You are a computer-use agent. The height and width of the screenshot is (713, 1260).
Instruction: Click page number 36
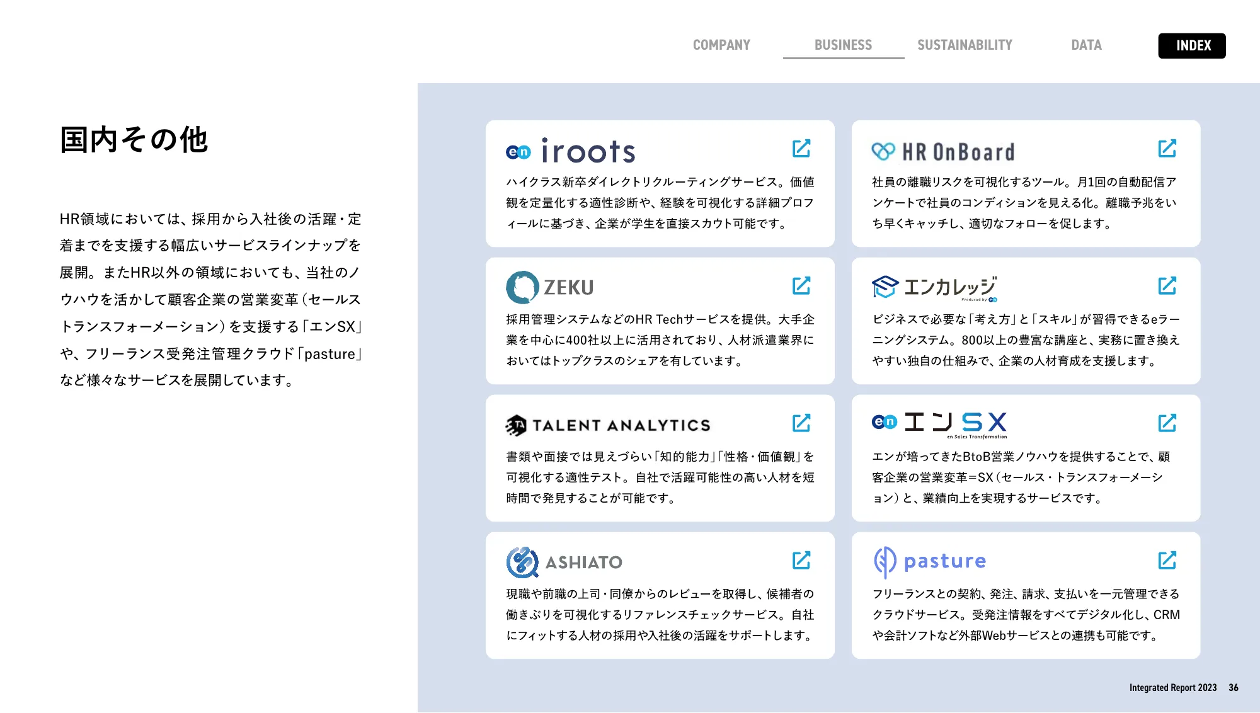(1234, 688)
